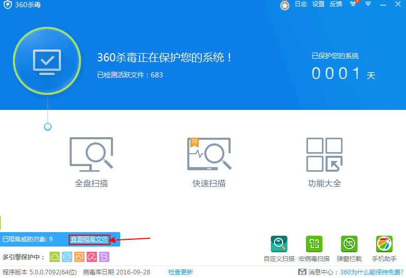The width and height of the screenshot is (406, 278).
Task: Toggle the blue swirl protection engine icon
Action: 67,256
